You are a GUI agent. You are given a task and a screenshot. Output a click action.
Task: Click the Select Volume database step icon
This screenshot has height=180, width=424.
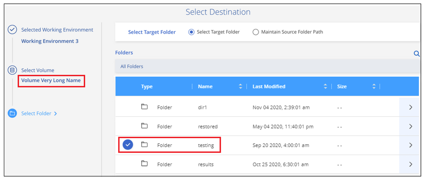13,70
